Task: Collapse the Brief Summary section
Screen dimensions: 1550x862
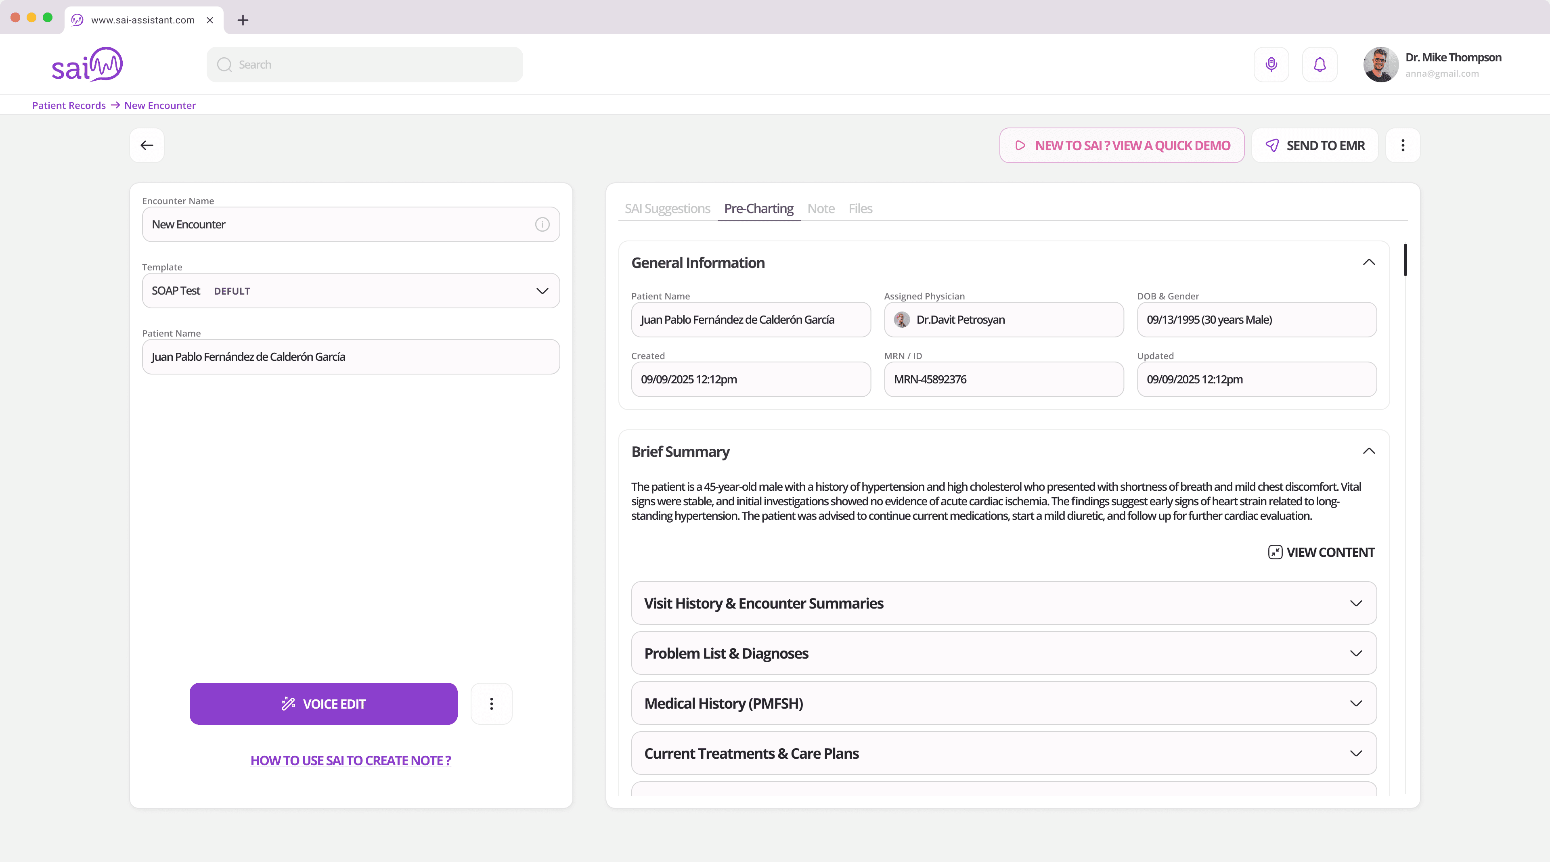Action: (1368, 451)
